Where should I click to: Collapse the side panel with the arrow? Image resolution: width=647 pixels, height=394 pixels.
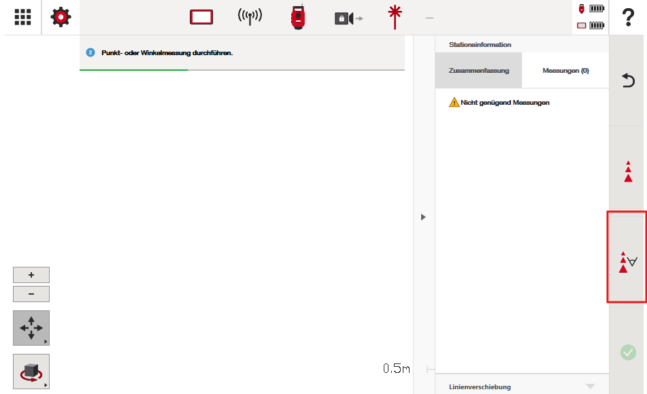coord(423,217)
